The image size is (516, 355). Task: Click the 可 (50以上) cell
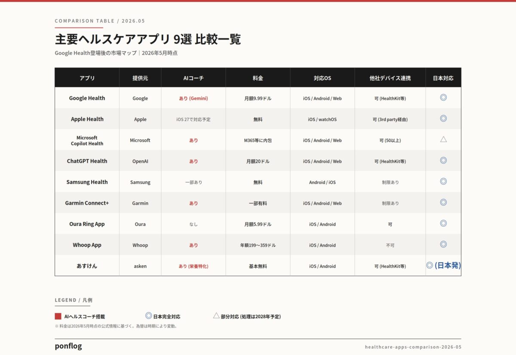[x=390, y=140]
